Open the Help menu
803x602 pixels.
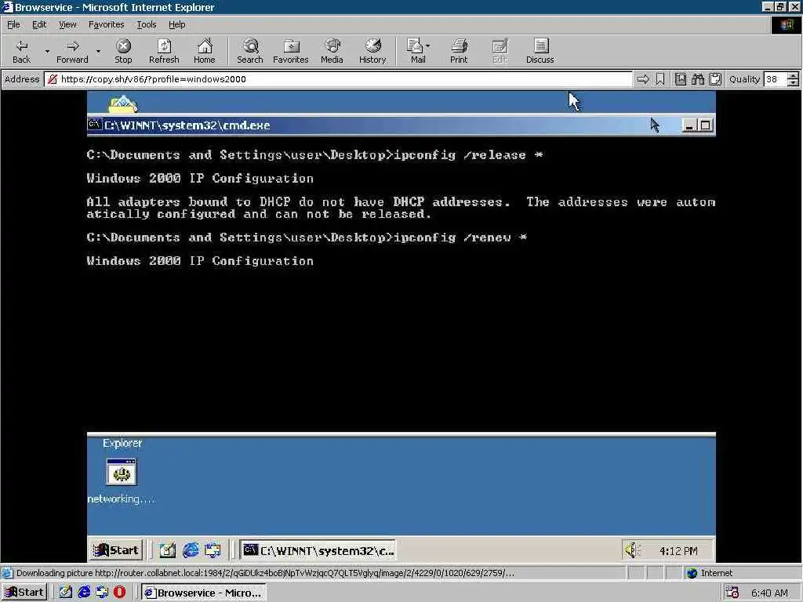click(x=176, y=24)
